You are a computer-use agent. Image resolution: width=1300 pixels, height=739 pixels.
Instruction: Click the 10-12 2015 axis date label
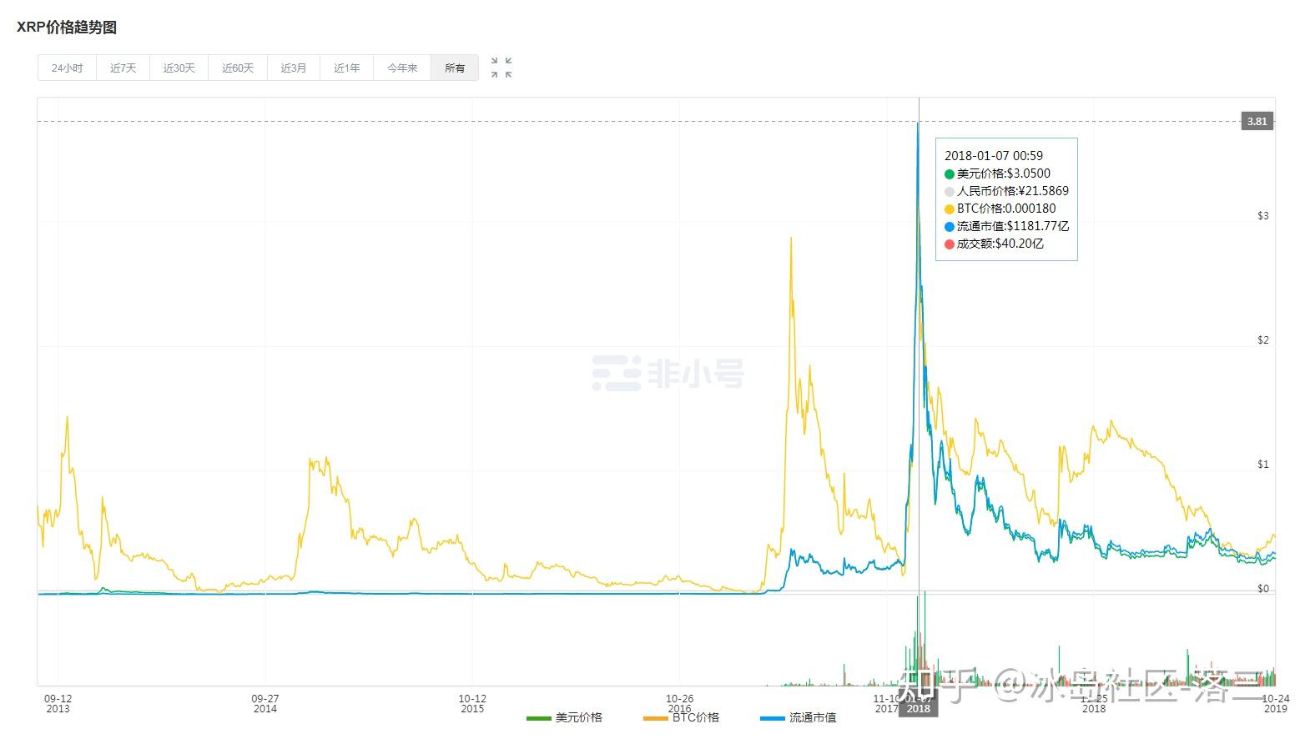472,703
